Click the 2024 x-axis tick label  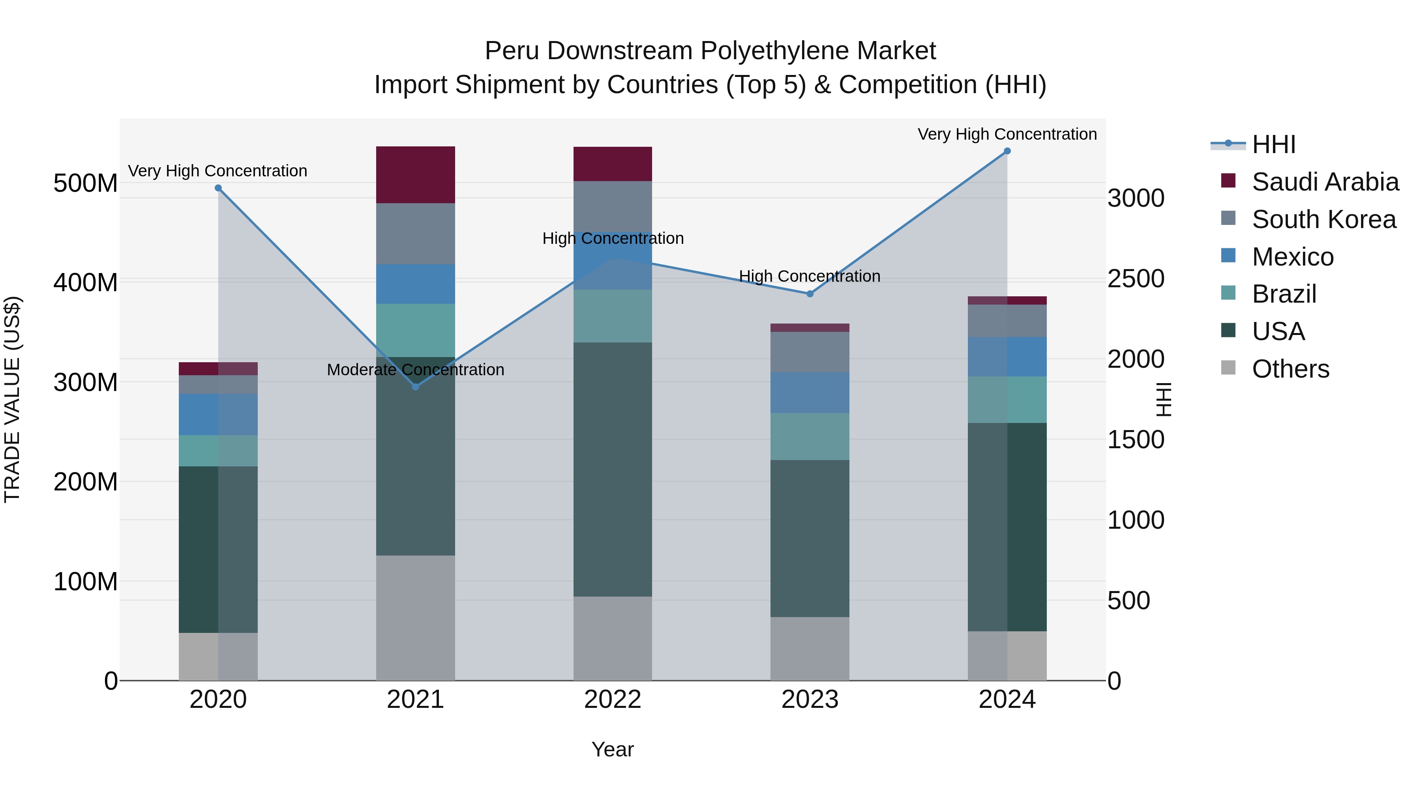1007,700
